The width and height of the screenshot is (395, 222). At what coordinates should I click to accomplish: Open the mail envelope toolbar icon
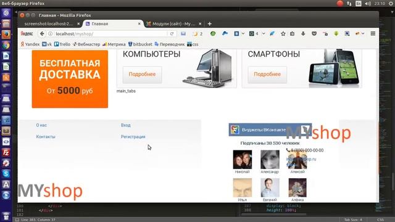pos(183,34)
